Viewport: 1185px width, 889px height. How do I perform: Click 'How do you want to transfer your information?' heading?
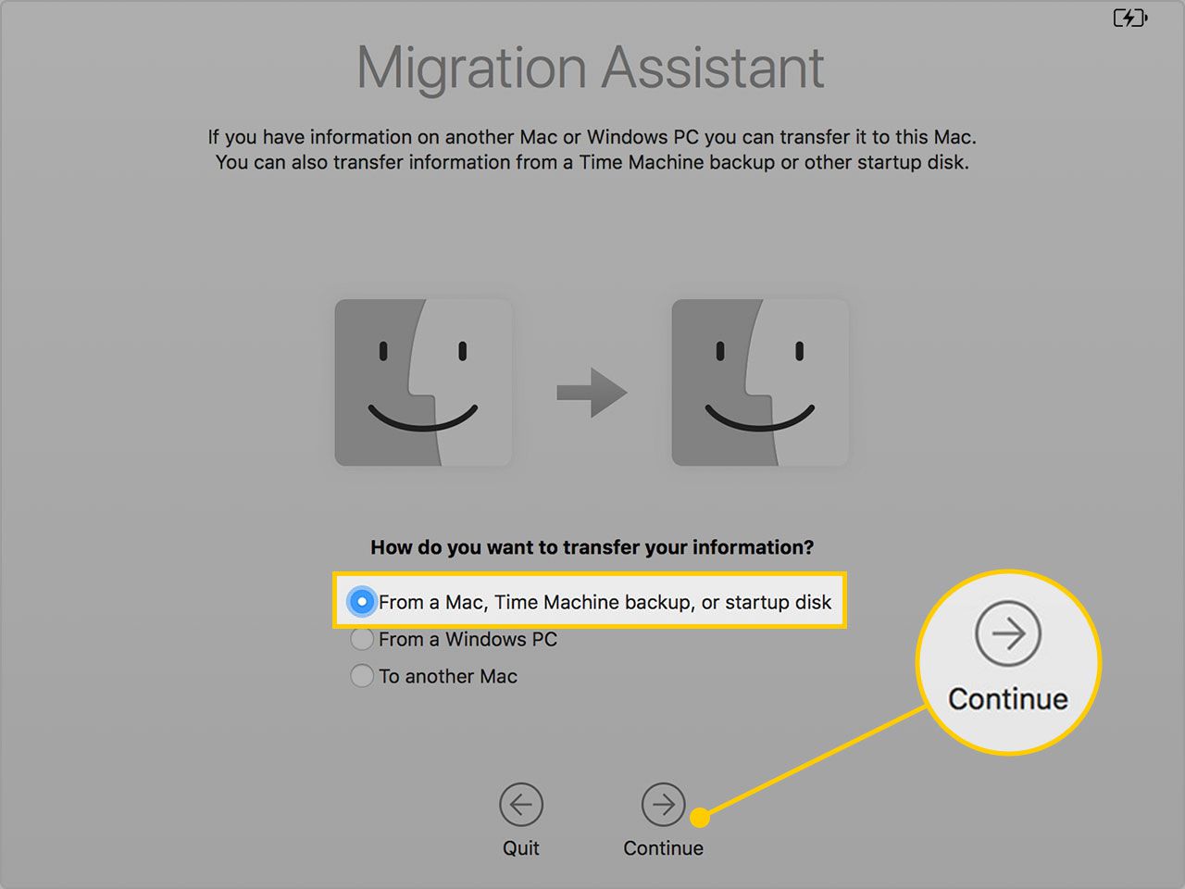[592, 547]
